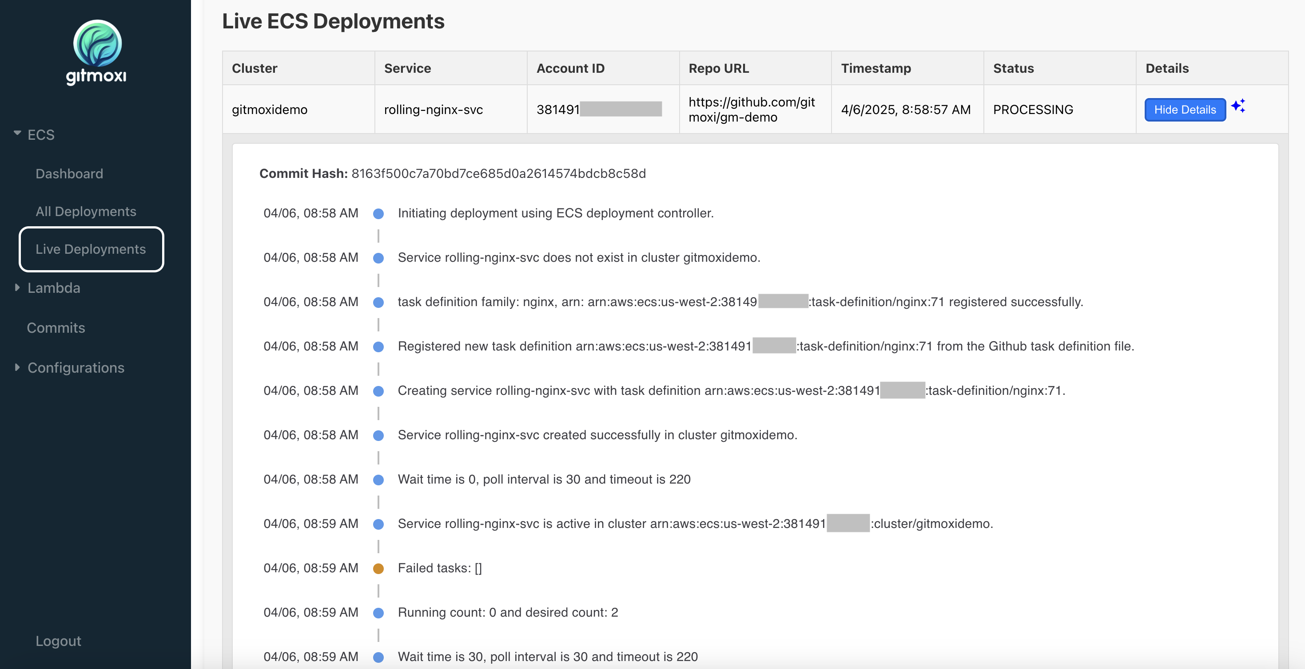
Task: Click the github.com/gitmoxi/gm-demo repo URL
Action: pyautogui.click(x=751, y=110)
